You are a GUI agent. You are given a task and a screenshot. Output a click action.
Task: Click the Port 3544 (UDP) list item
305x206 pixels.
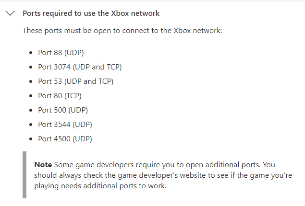click(65, 125)
